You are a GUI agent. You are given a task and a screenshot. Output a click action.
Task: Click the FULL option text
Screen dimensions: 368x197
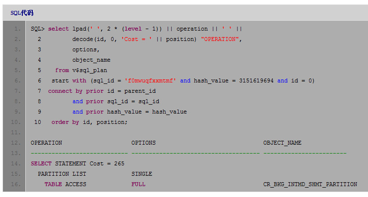pyautogui.click(x=138, y=184)
